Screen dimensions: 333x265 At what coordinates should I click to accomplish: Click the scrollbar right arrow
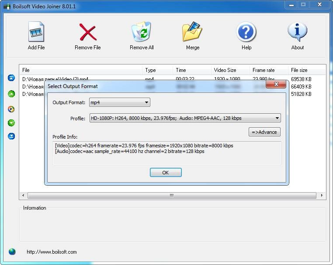[x=322, y=195]
